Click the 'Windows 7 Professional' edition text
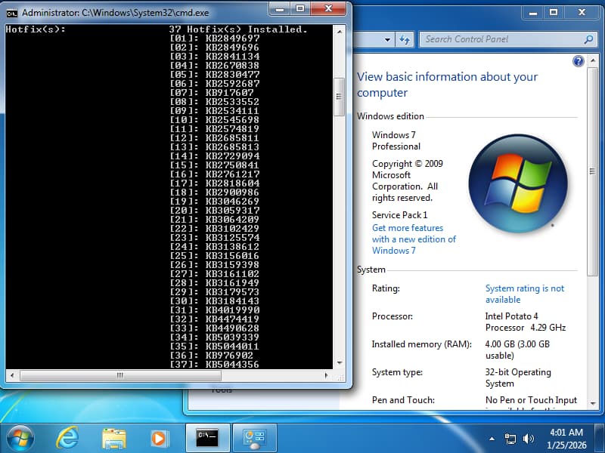This screenshot has width=605, height=453. (x=396, y=140)
